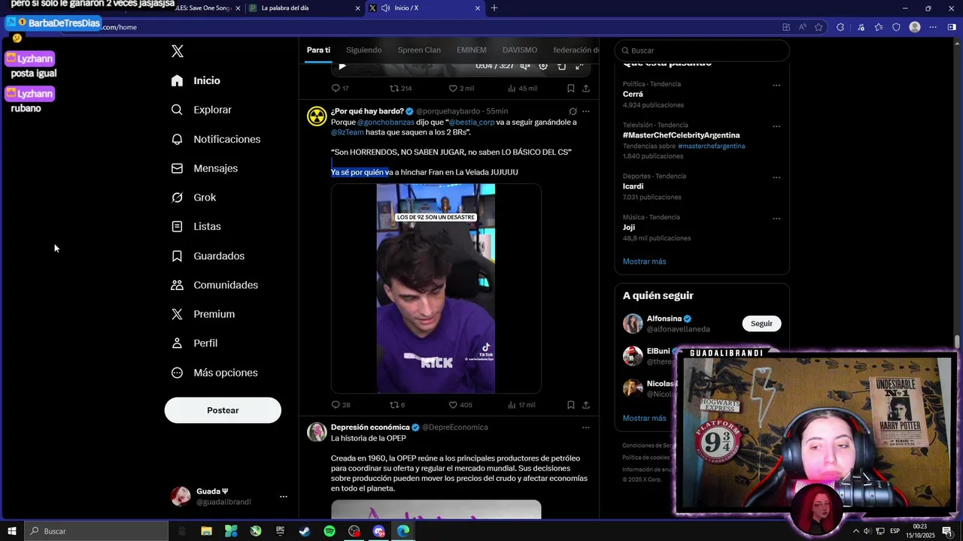The height and width of the screenshot is (541, 963).
Task: Open more options on ¿Por qué hay bardo? post
Action: coord(586,111)
